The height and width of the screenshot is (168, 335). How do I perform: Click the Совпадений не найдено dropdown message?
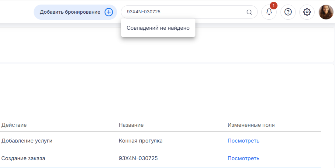(158, 28)
